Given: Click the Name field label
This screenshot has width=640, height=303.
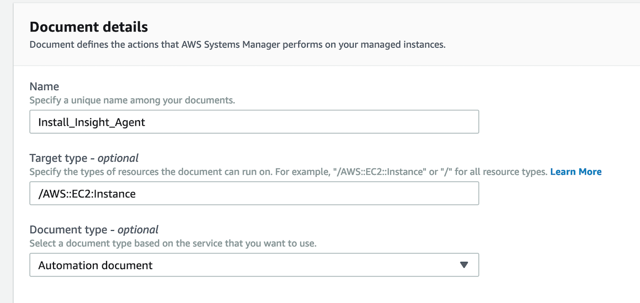Looking at the screenshot, I should click(x=44, y=86).
